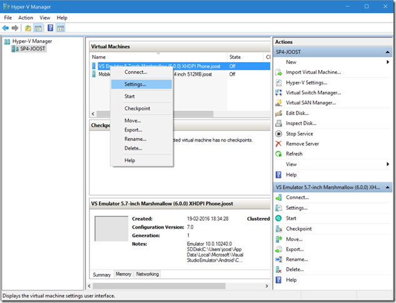This screenshot has width=396, height=303.
Task: Expand the View submenu arrow in Actions
Action: [388, 164]
